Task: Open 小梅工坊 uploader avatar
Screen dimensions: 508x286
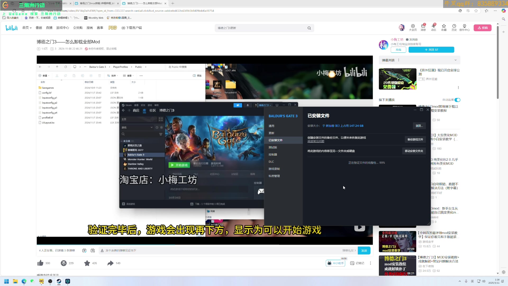Action: [x=383, y=45]
